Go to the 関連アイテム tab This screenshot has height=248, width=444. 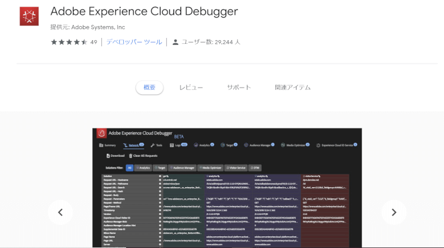pyautogui.click(x=292, y=88)
